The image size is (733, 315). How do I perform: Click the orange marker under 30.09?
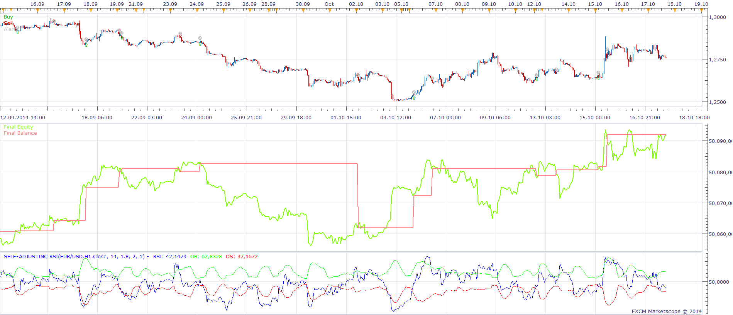click(x=303, y=10)
